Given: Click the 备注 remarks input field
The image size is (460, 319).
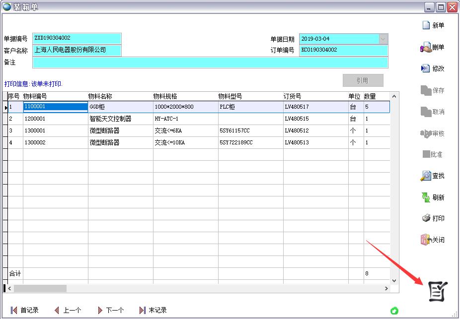Looking at the screenshot, I should 210,63.
